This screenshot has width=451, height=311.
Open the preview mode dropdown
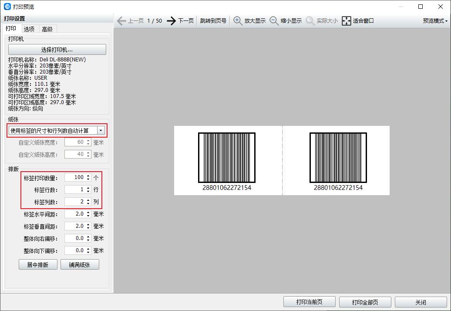pyautogui.click(x=435, y=20)
